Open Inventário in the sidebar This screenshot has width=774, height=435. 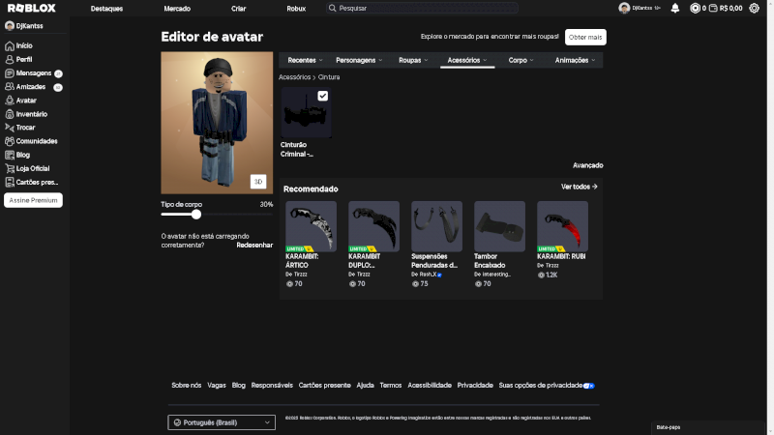[26, 114]
